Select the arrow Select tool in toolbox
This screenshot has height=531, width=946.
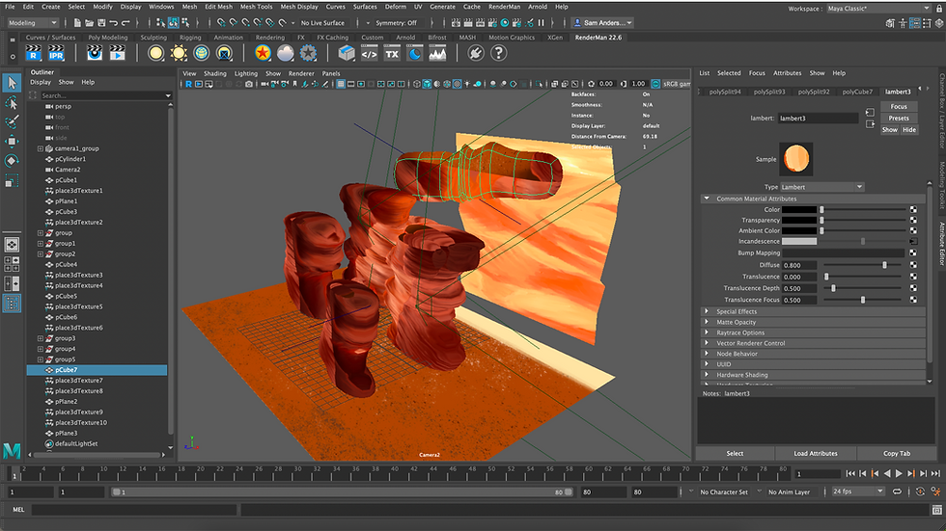pyautogui.click(x=12, y=84)
